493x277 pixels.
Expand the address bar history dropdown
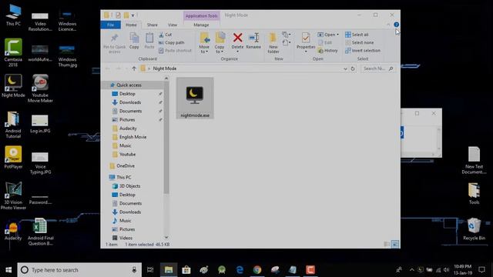345,68
